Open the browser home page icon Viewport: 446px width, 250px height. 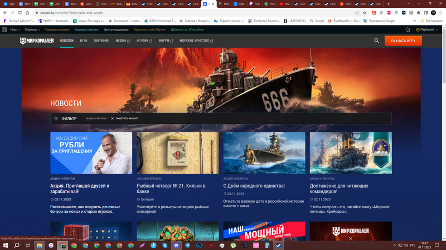[x=27, y=13]
